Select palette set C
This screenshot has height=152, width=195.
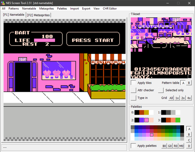click(189, 140)
